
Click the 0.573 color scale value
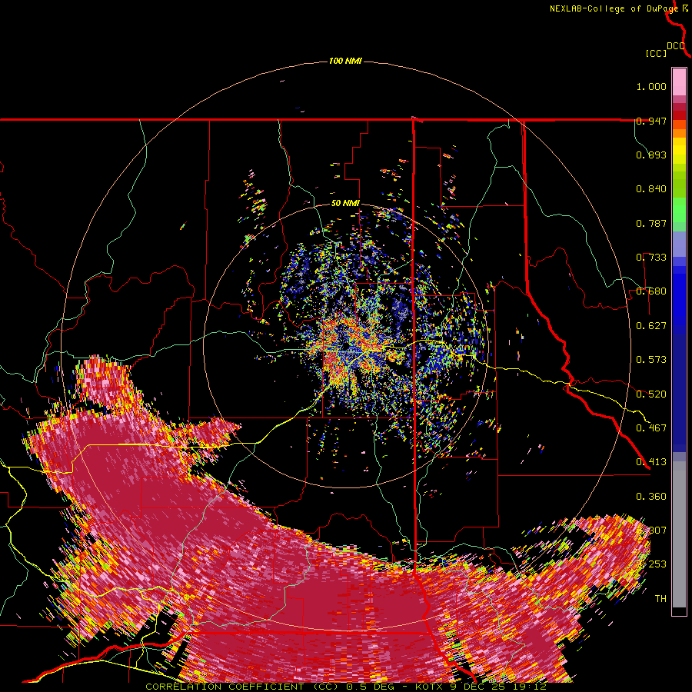pos(651,360)
